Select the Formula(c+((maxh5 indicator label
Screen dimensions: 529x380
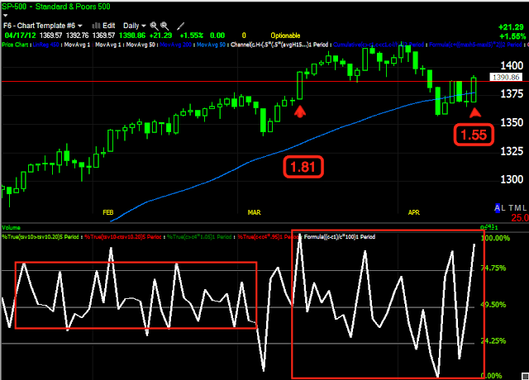474,45
